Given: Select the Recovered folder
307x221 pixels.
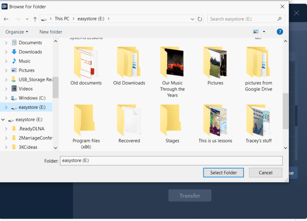Looking at the screenshot, I should click(129, 124).
